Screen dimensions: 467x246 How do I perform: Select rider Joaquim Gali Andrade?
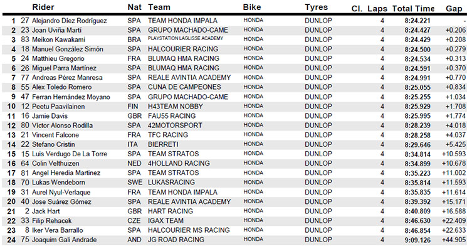(x=64, y=240)
